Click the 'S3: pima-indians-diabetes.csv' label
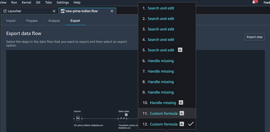This screenshot has height=132, width=270. [88, 125]
